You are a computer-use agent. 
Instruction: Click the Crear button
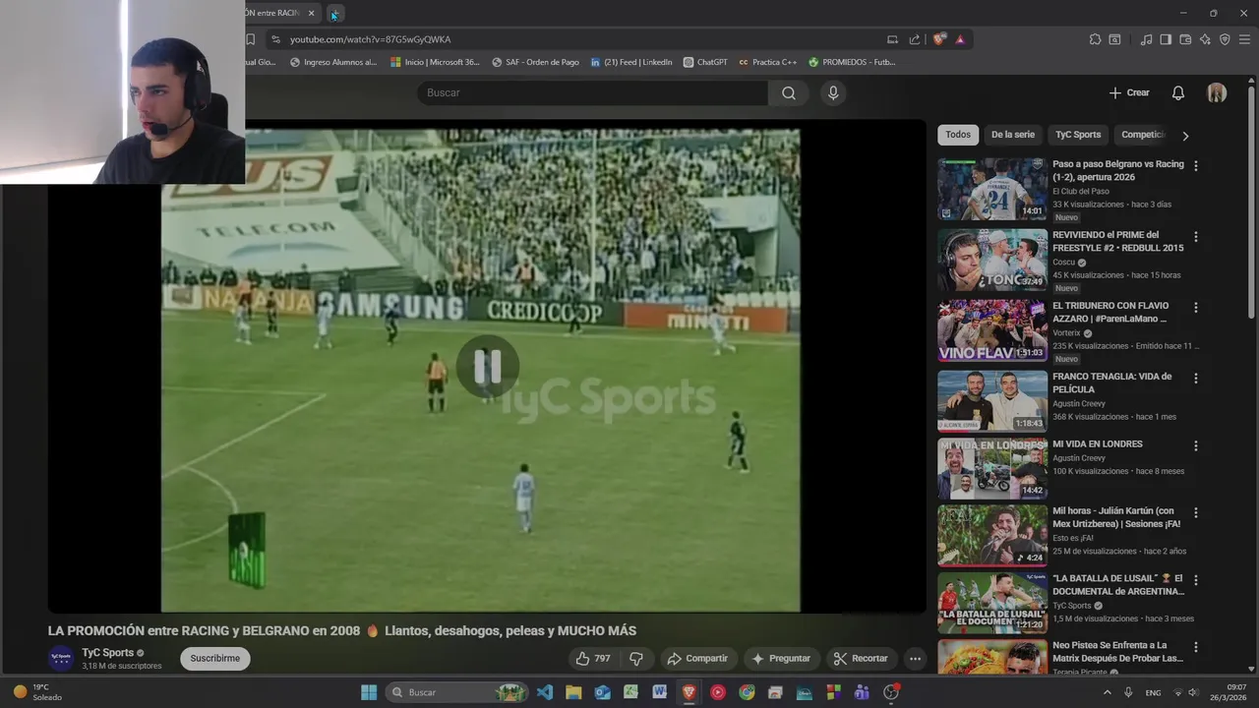click(x=1129, y=92)
